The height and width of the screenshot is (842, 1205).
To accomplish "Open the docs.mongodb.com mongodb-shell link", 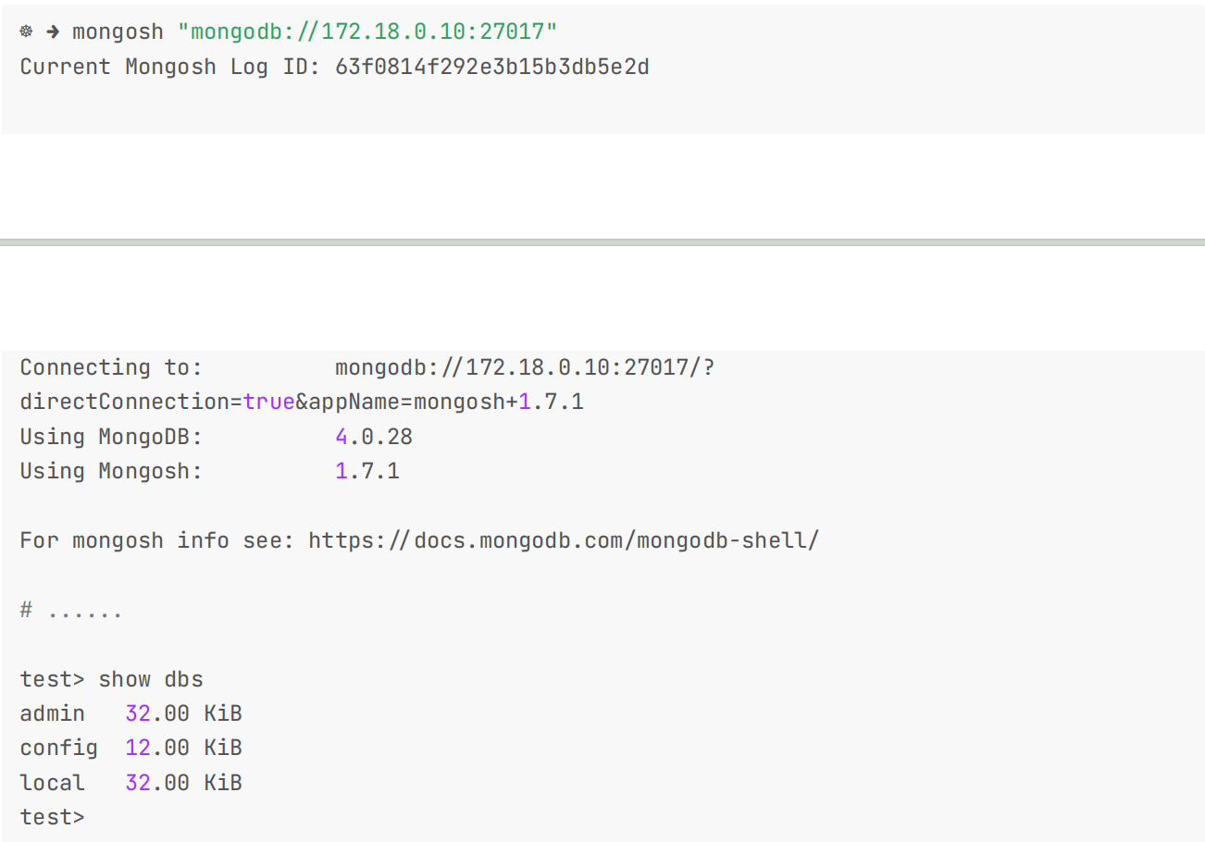I will click(x=563, y=540).
